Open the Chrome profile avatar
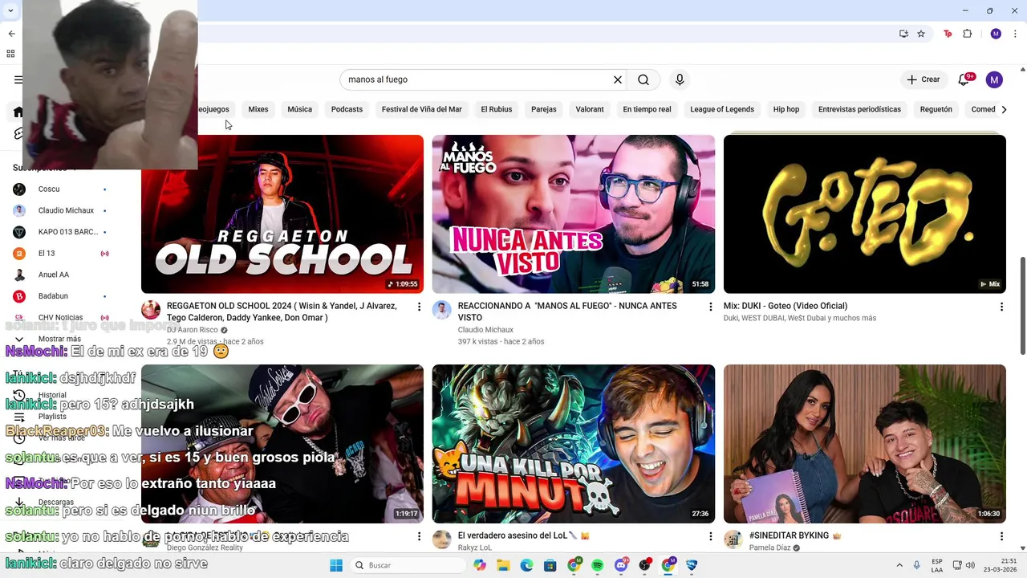The width and height of the screenshot is (1027, 578). click(x=996, y=34)
